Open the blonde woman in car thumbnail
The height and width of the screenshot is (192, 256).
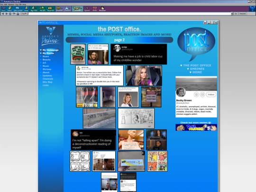point(144,75)
